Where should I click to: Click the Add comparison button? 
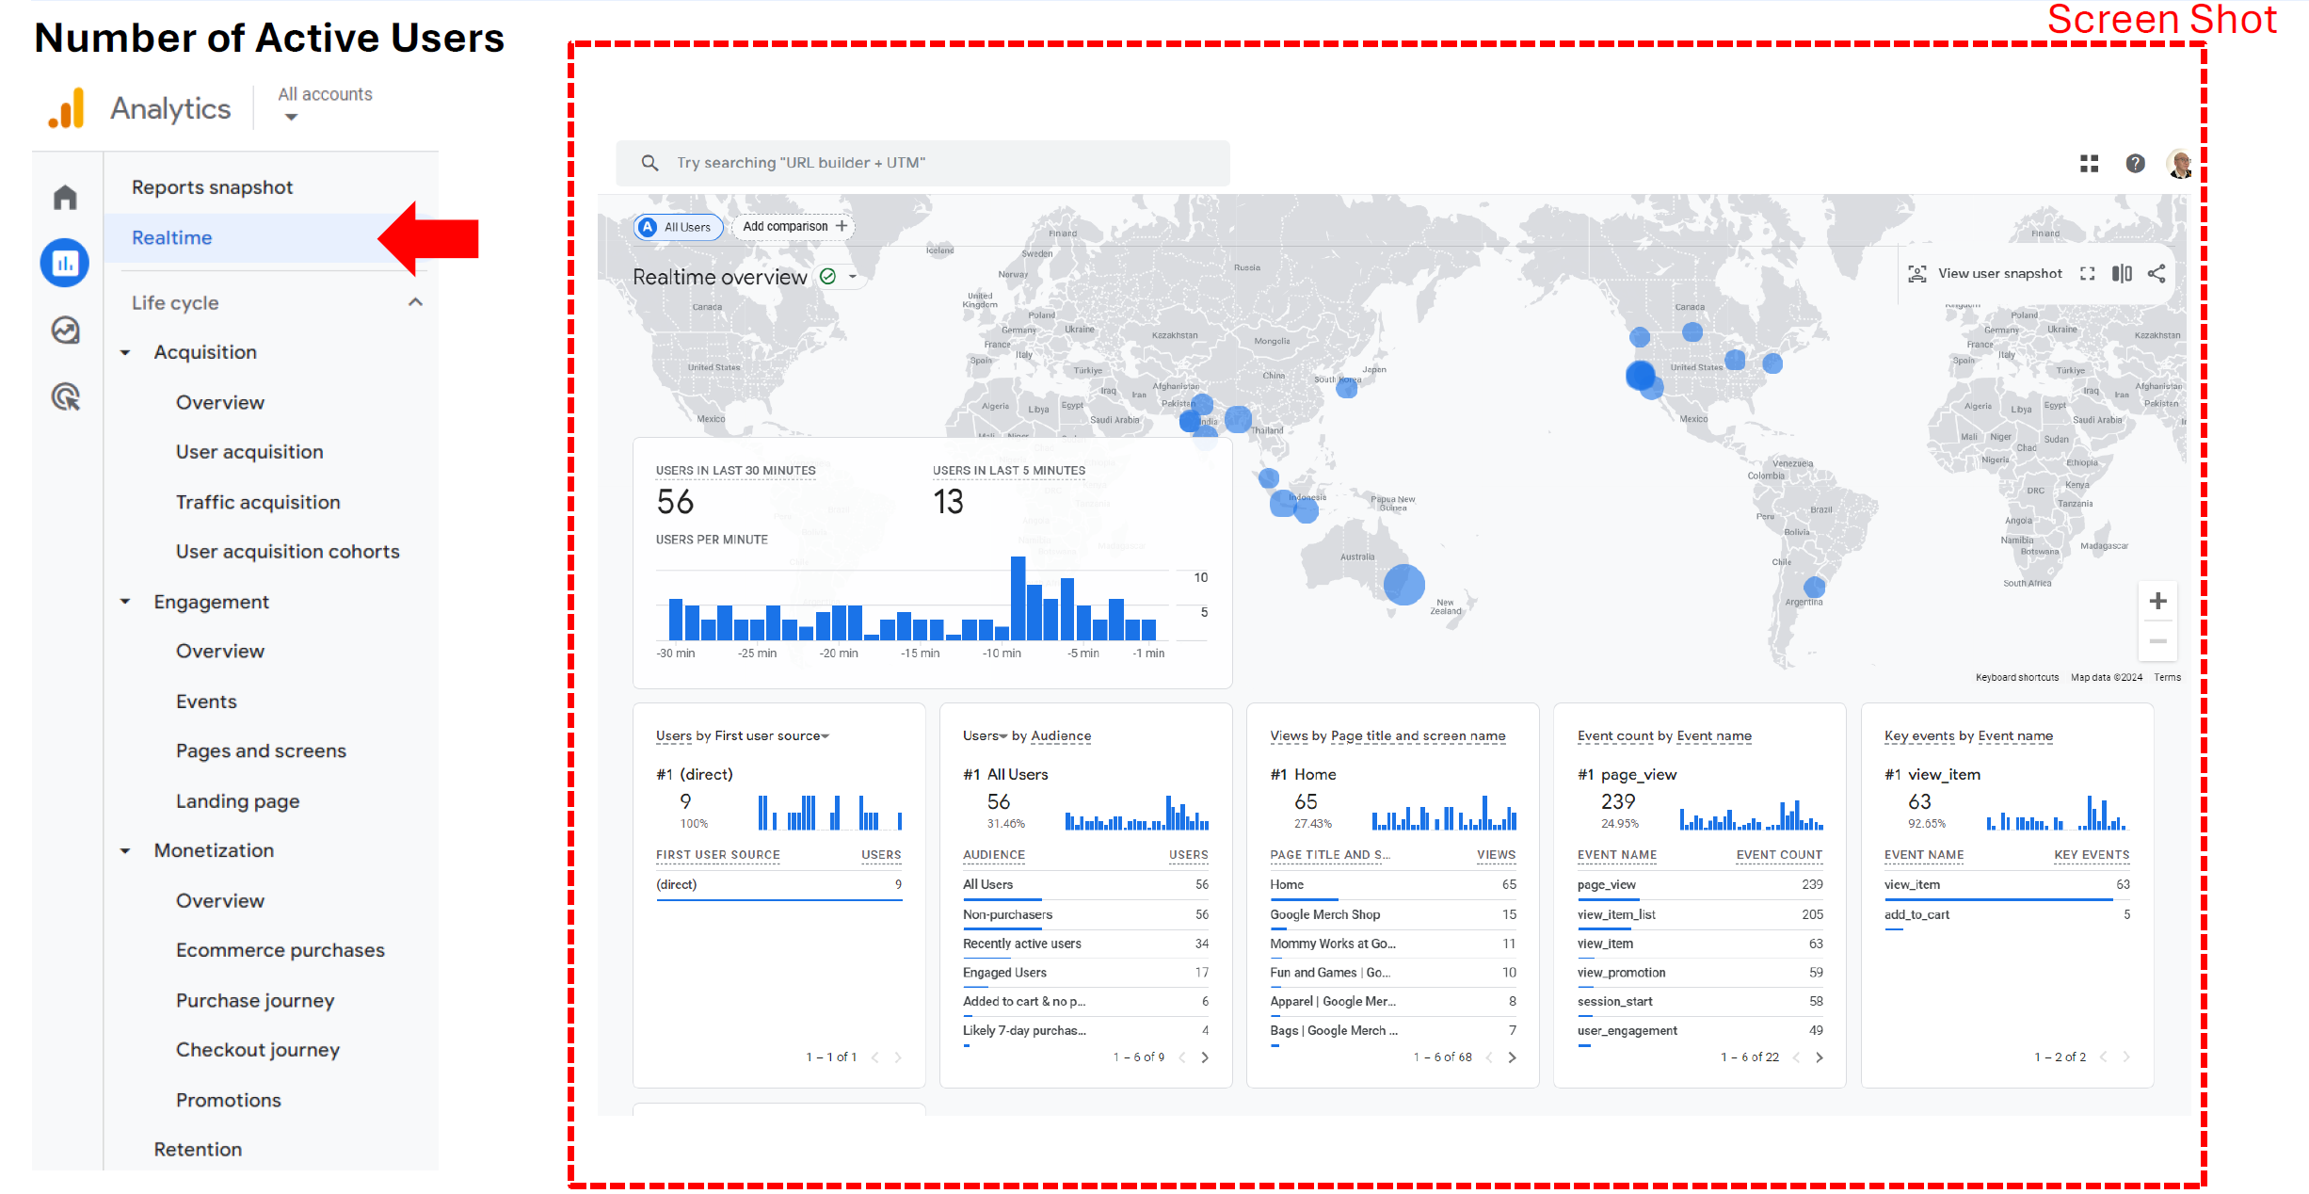click(794, 227)
